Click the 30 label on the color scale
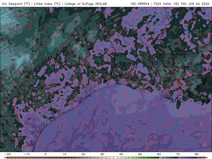 [x=102, y=154]
